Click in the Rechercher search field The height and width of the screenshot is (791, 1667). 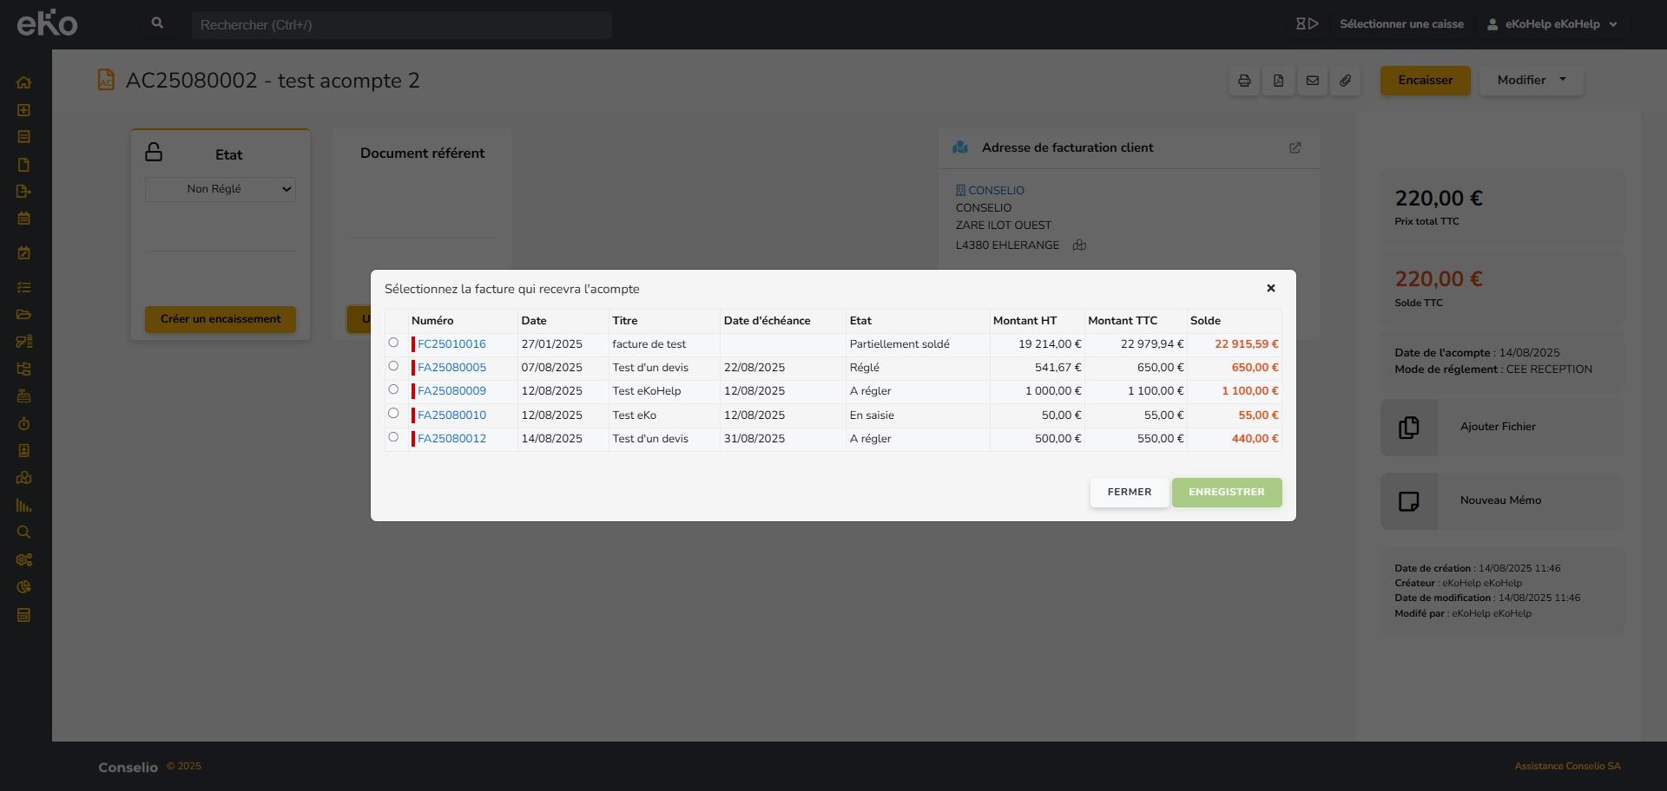click(x=401, y=25)
